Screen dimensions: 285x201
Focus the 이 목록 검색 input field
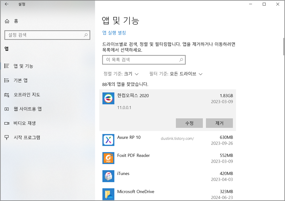coord(144,60)
